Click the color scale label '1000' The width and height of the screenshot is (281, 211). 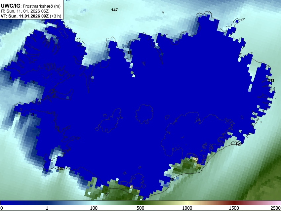(x=187, y=208)
